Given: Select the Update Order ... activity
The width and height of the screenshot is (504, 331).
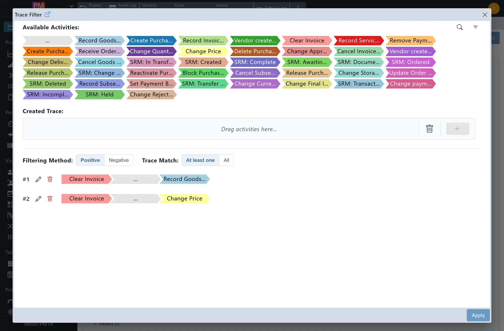Looking at the screenshot, I should click(411, 73).
